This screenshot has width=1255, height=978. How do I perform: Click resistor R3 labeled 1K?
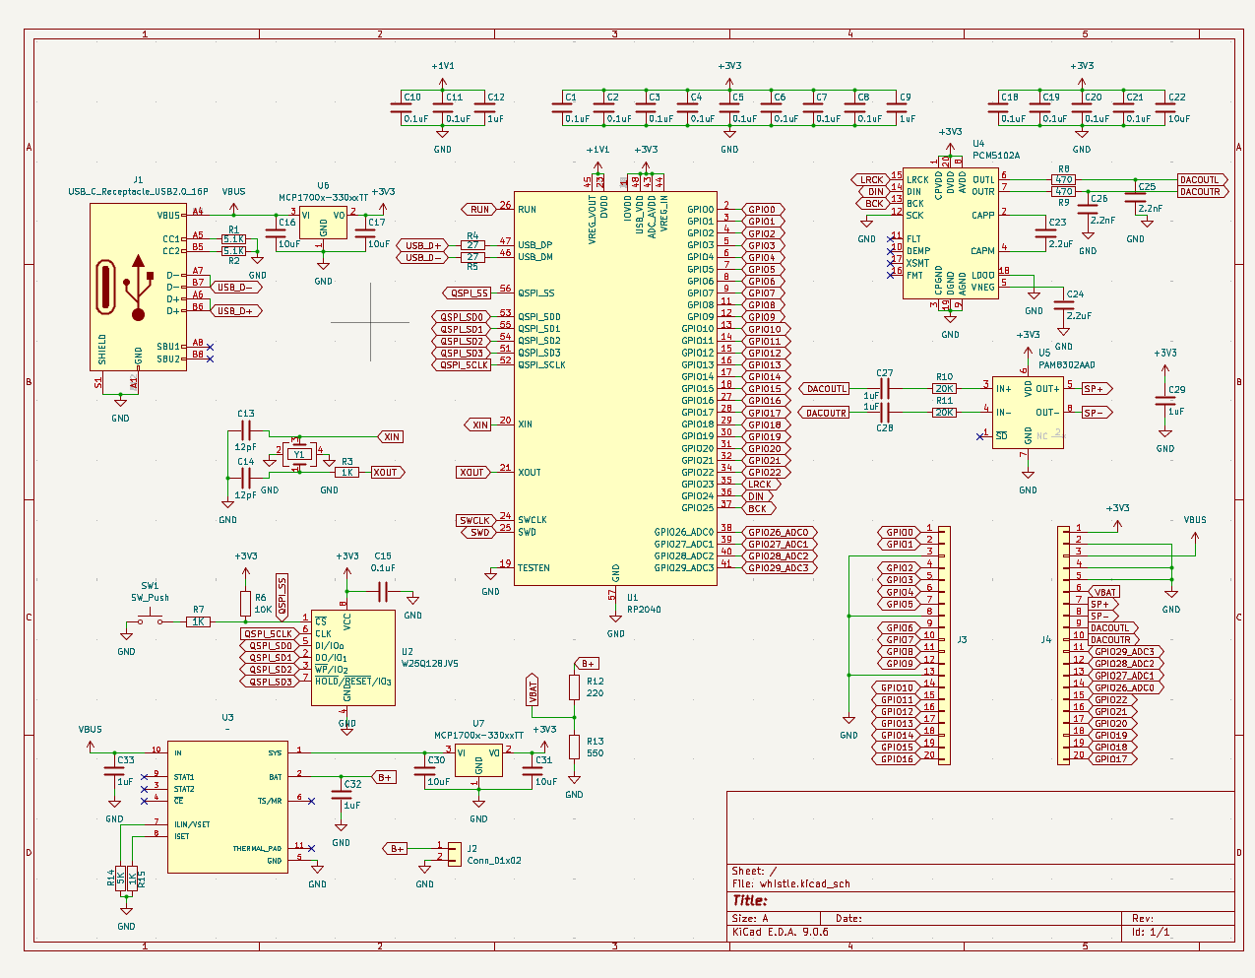coord(346,473)
